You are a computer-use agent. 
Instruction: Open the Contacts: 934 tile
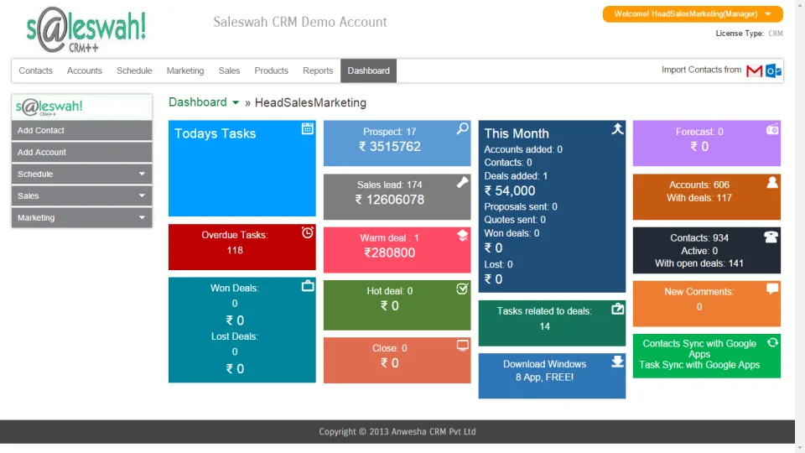click(706, 250)
